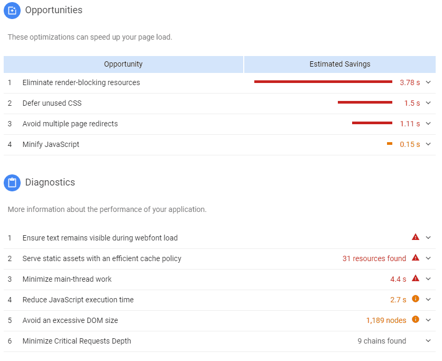Click the Estimated Savings column header
This screenshot has width=442, height=361.
tap(339, 64)
